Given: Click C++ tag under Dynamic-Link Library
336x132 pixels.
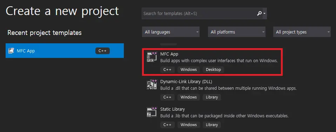Looking at the screenshot, I should click(x=167, y=97).
